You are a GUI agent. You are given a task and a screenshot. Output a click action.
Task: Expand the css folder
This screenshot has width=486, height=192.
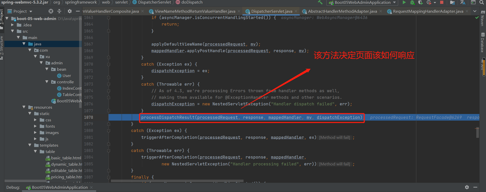point(35,120)
